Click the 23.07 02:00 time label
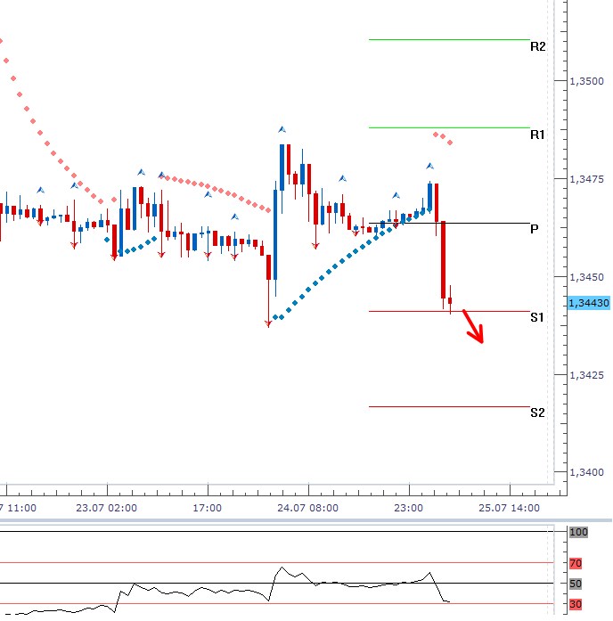The image size is (613, 621). (107, 508)
